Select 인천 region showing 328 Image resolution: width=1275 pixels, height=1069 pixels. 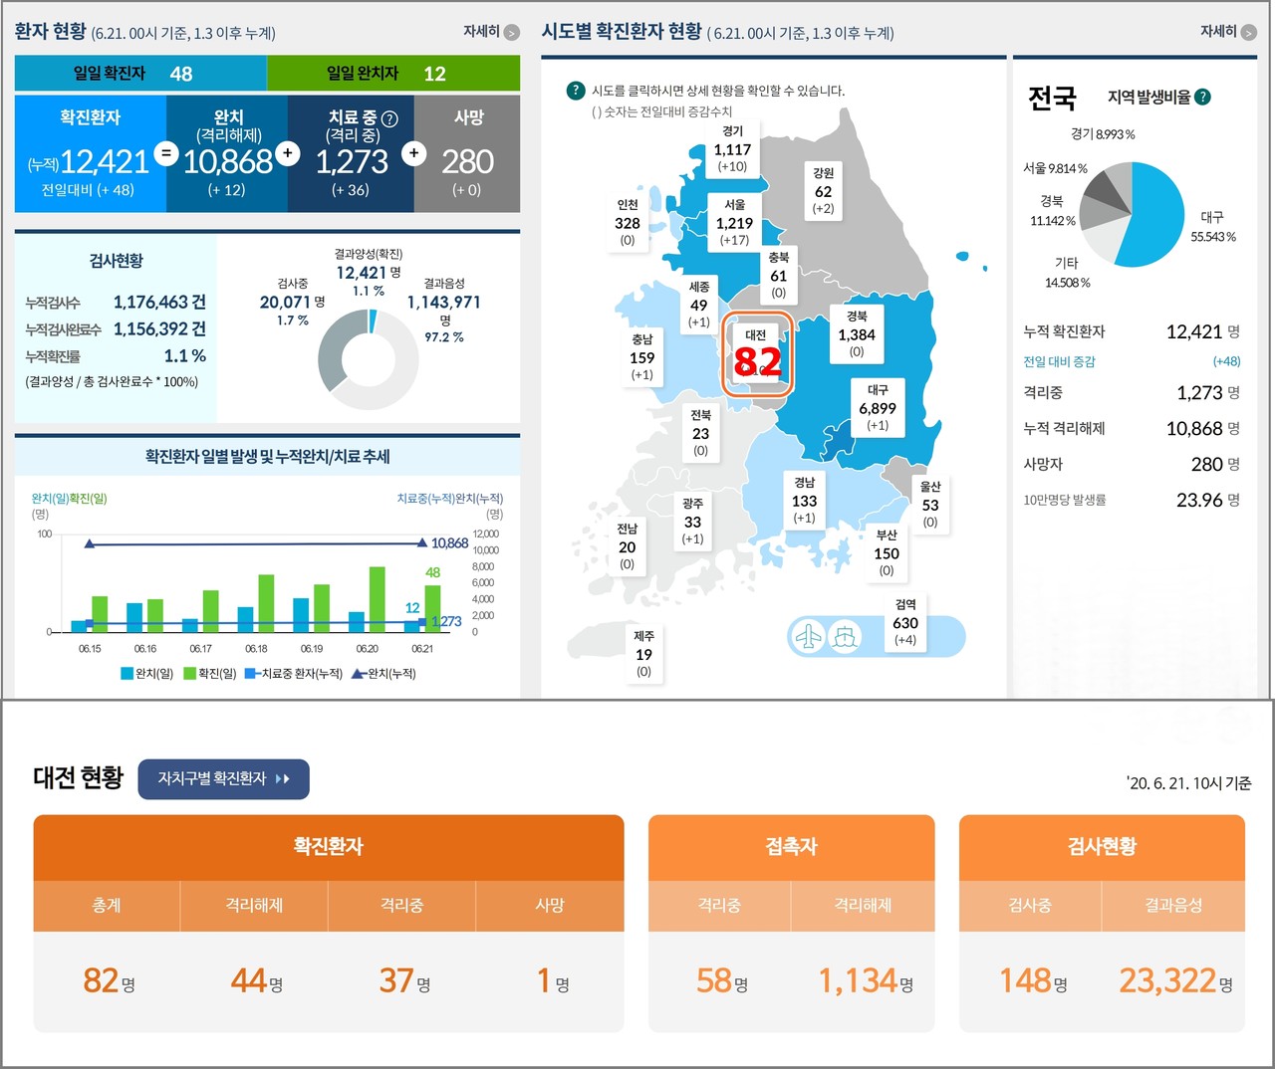click(628, 223)
